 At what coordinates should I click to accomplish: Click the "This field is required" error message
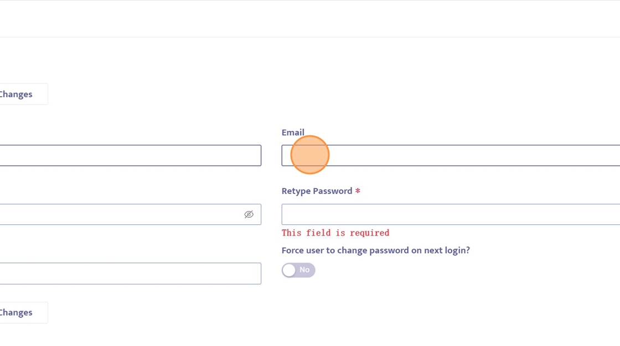[x=335, y=233]
